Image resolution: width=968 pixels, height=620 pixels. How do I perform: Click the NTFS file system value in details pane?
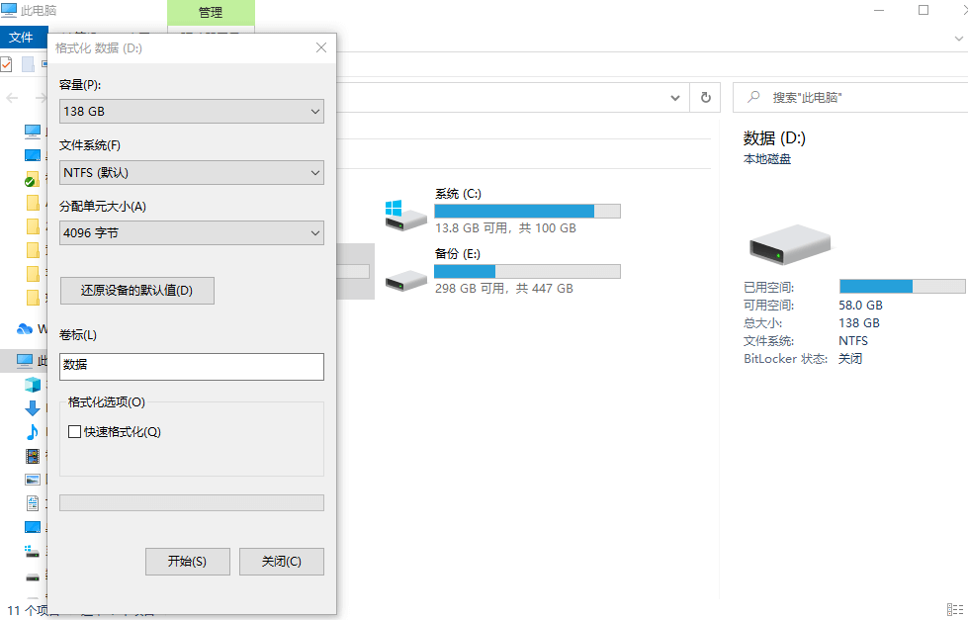[x=853, y=341]
